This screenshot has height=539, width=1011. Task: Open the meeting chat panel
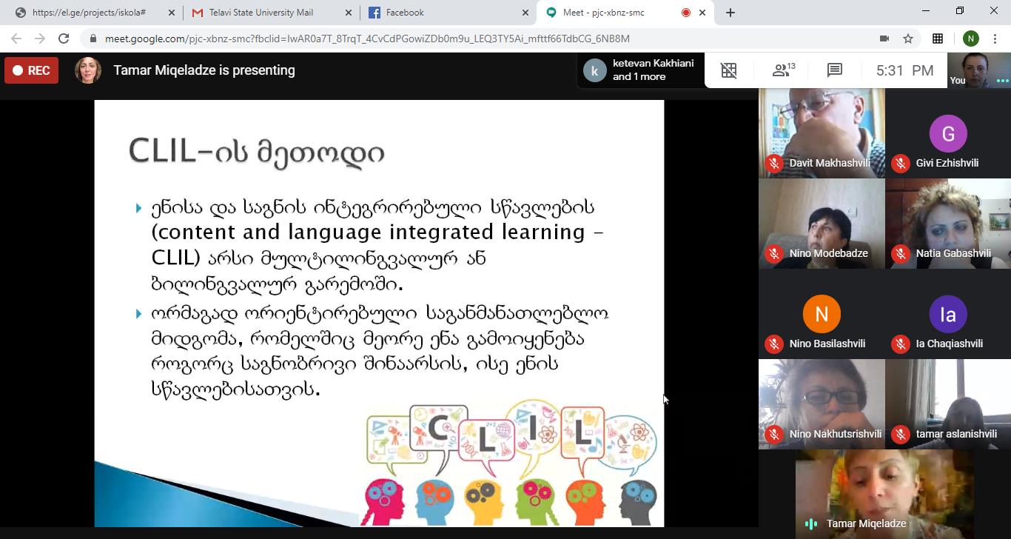point(835,70)
